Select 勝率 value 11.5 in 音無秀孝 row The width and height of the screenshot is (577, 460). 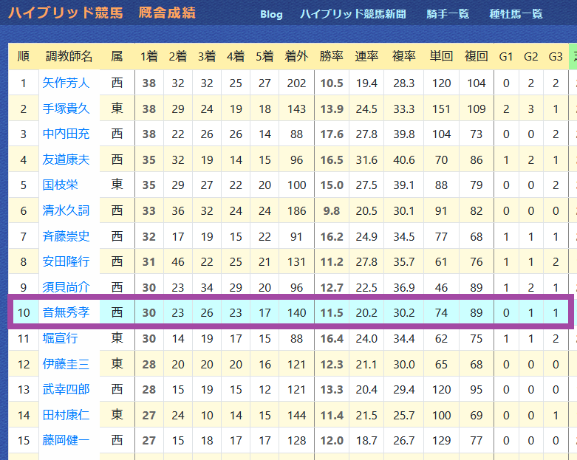(332, 313)
